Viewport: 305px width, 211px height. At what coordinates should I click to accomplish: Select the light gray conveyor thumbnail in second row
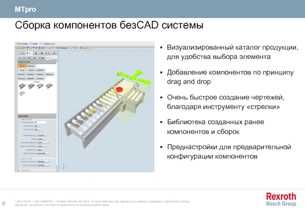pyautogui.click(x=22, y=93)
